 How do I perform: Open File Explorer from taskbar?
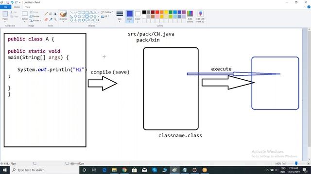[114, 170]
